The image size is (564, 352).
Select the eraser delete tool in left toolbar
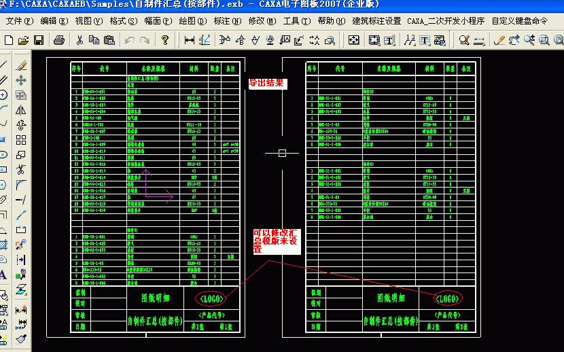coord(21,65)
